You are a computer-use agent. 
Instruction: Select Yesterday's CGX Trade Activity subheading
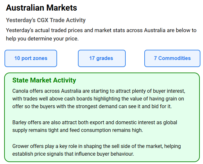click(x=46, y=20)
